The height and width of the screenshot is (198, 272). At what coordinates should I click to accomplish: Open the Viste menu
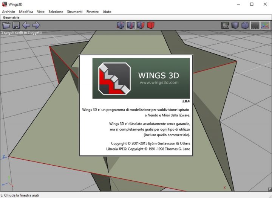click(x=41, y=12)
